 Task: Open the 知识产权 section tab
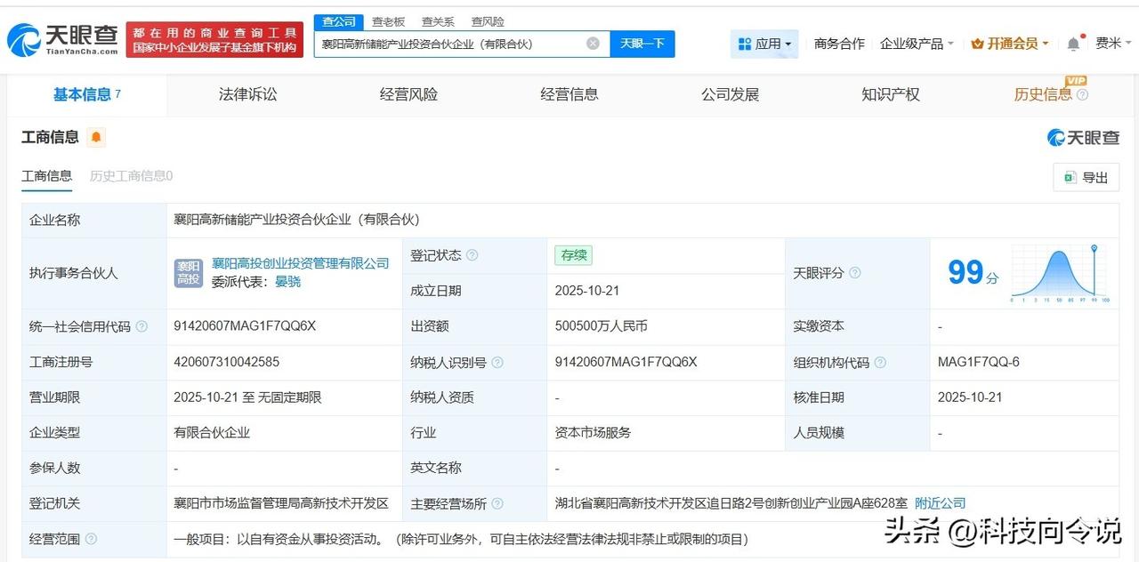click(890, 94)
